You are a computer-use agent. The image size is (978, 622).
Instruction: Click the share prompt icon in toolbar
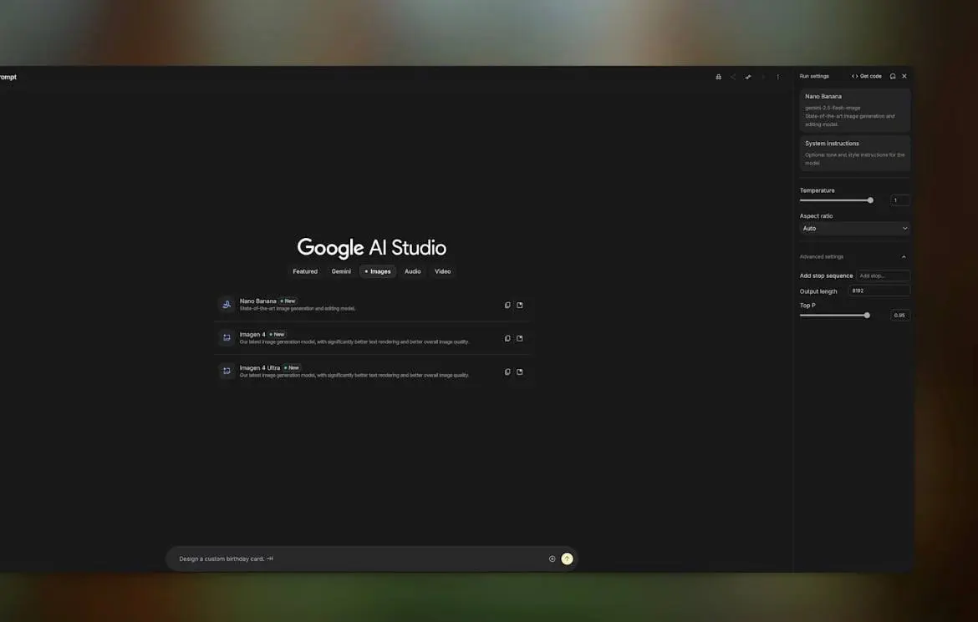click(x=733, y=77)
